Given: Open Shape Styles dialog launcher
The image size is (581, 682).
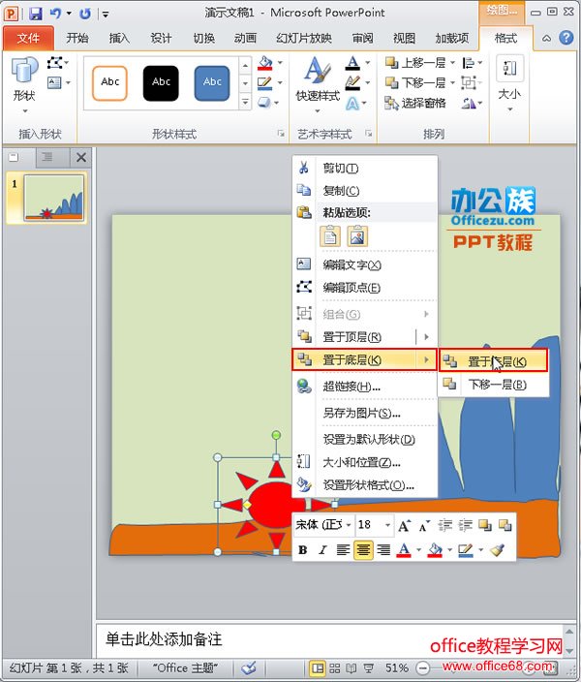Looking at the screenshot, I should pyautogui.click(x=281, y=134).
